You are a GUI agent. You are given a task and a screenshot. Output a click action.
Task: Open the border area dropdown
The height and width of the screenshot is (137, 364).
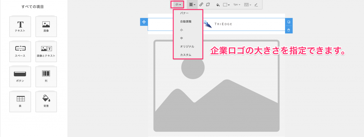click(226, 4)
